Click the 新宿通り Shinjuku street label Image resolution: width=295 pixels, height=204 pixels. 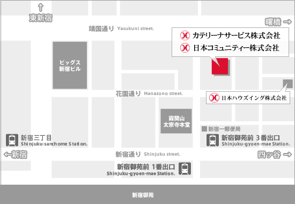pyautogui.click(x=147, y=154)
